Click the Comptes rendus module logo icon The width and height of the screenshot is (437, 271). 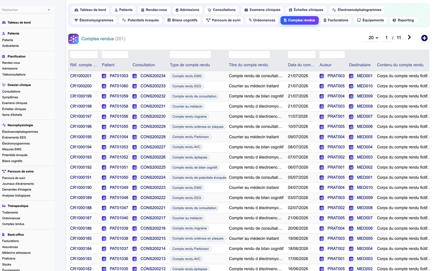pyautogui.click(x=74, y=39)
